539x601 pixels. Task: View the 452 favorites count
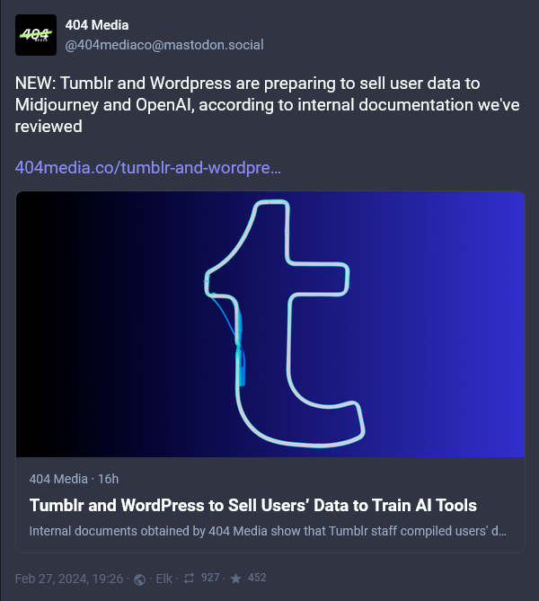(257, 578)
